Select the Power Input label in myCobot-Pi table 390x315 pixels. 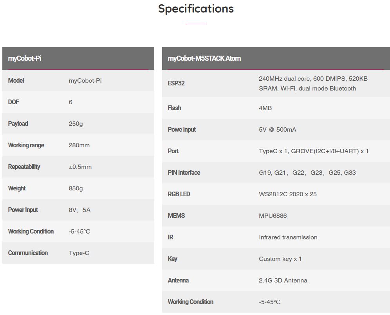23,210
